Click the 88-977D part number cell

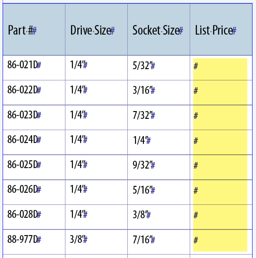[x=34, y=242]
